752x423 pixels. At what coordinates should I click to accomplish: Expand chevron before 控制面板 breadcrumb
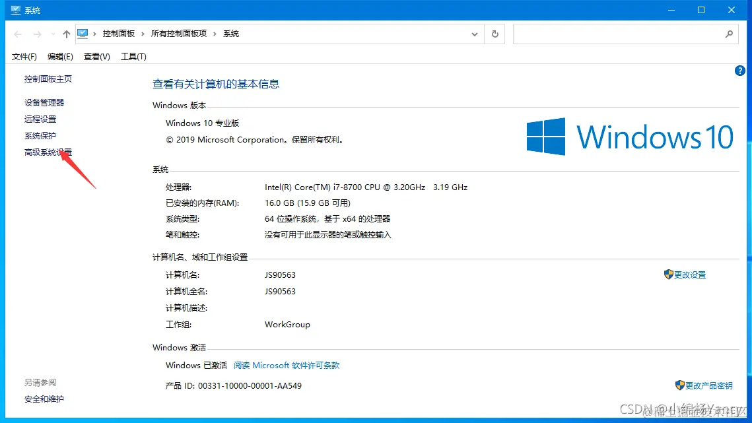point(94,34)
